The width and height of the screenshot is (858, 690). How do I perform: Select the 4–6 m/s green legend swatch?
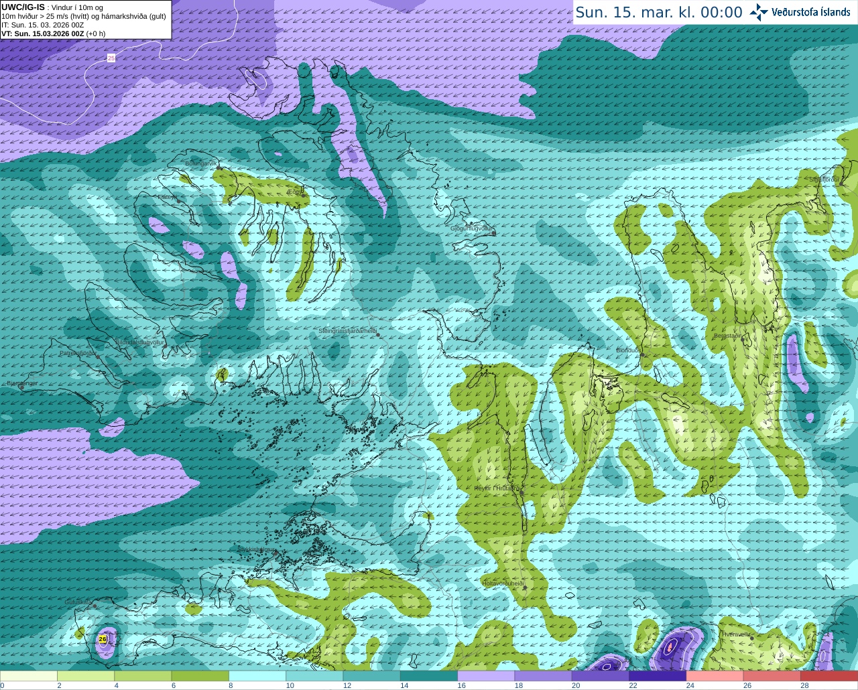coord(143,676)
